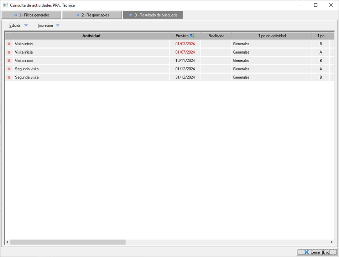Click horizontal scrollbar left arrow
339x257 pixels.
coord(7,242)
